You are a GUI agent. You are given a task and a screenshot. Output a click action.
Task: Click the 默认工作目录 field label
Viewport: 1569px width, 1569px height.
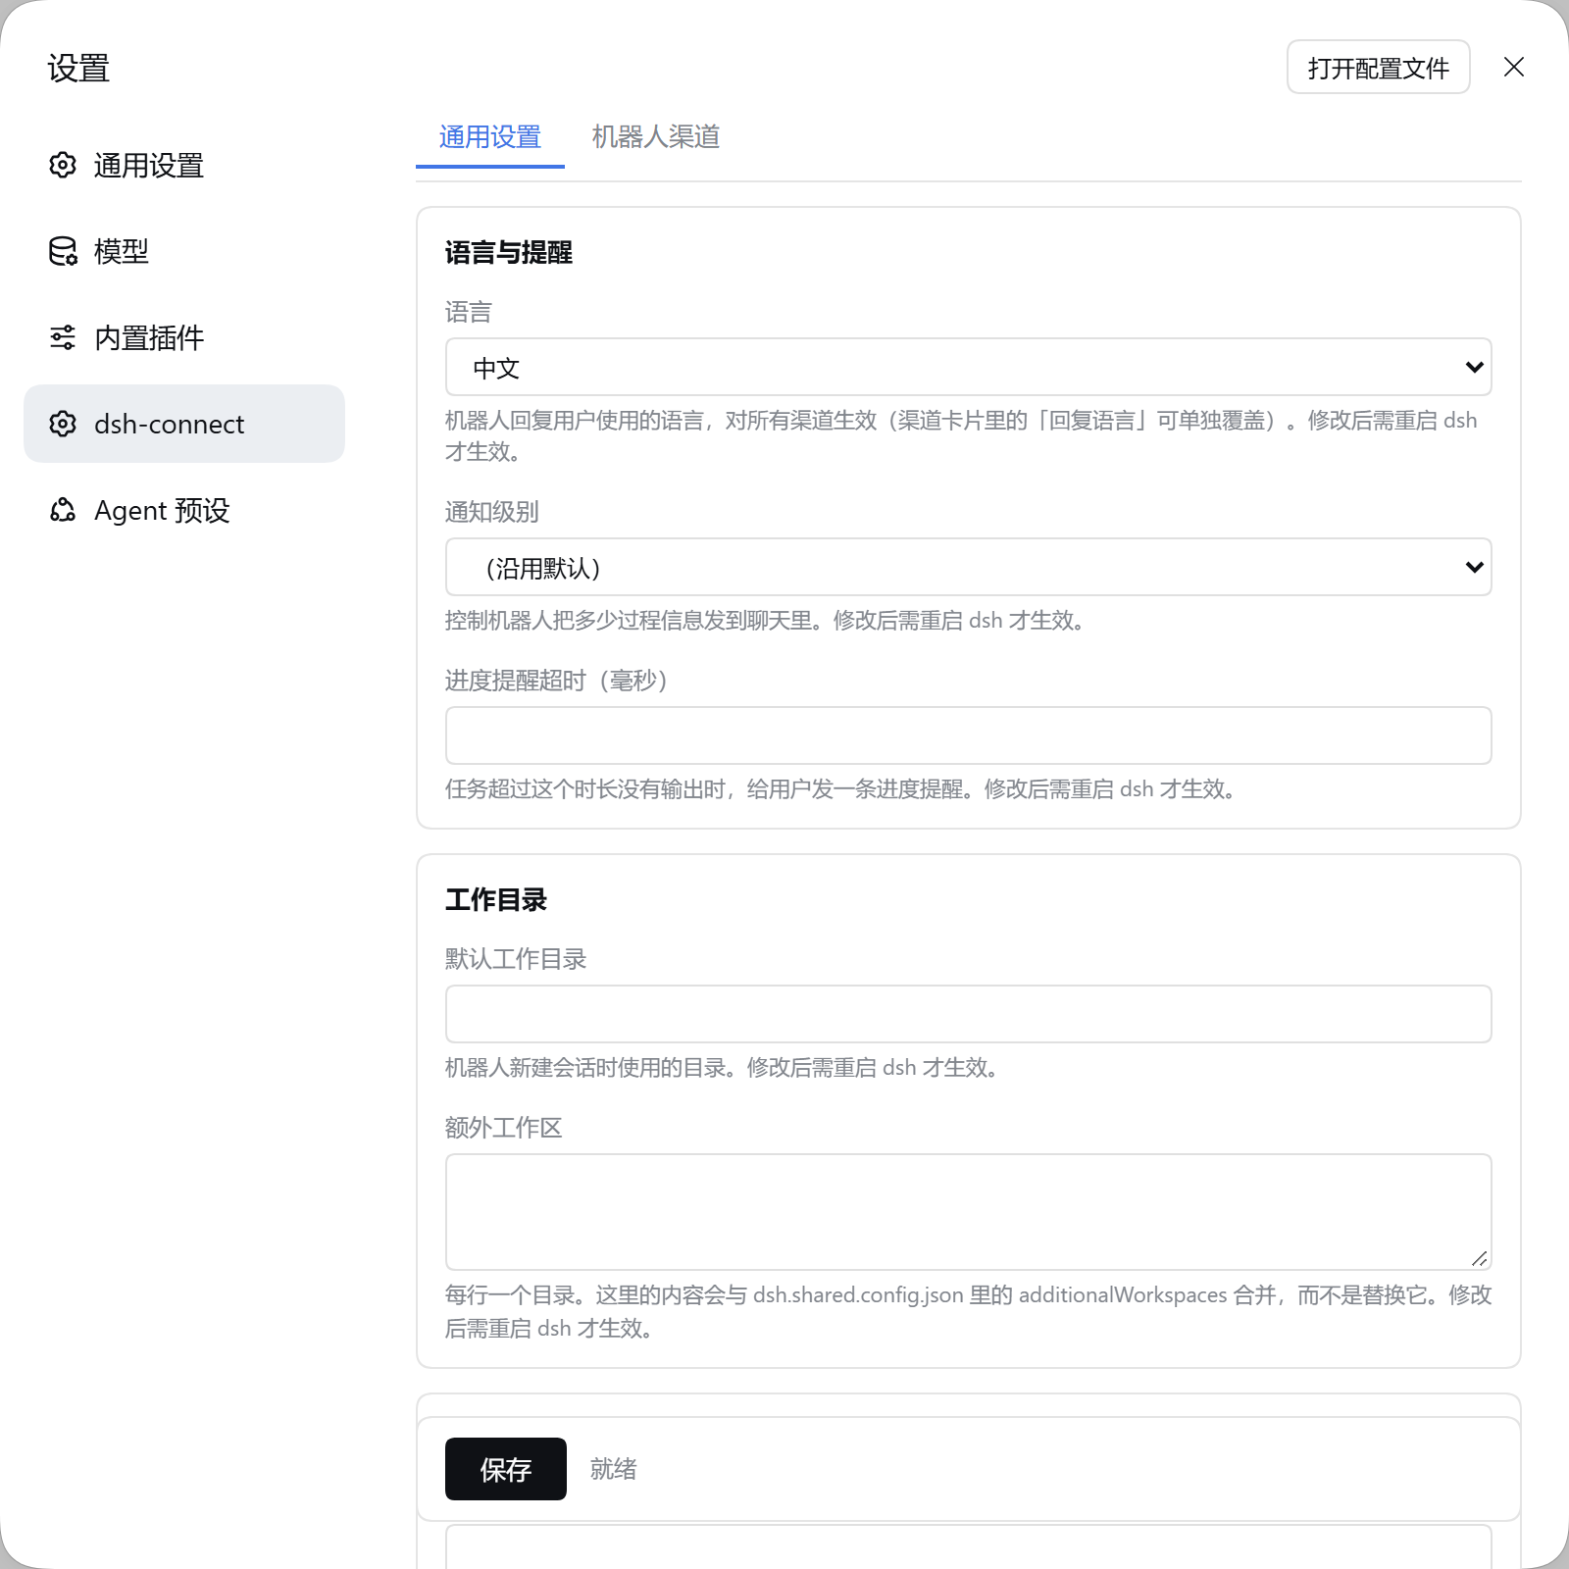click(516, 959)
